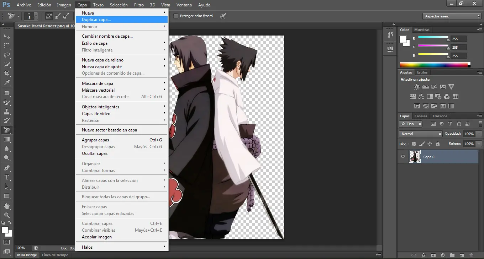Select the Clone Stamp tool

7,112
